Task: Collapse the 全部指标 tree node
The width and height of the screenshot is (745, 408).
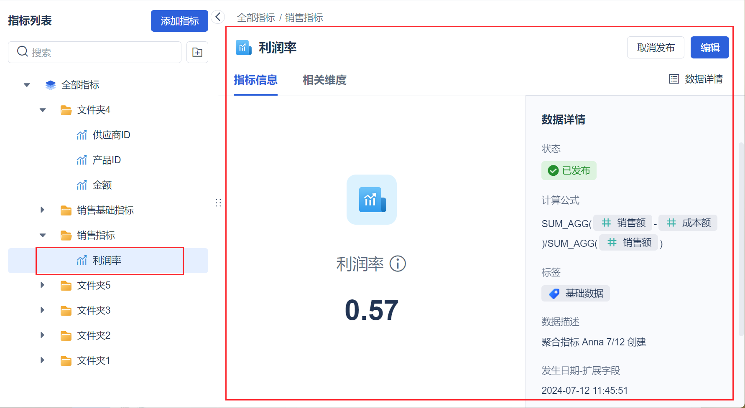Action: (27, 85)
